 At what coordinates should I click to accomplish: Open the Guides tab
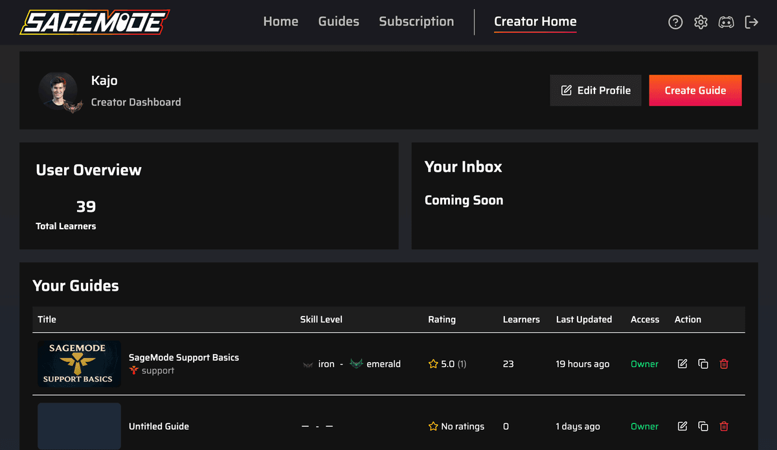click(339, 21)
